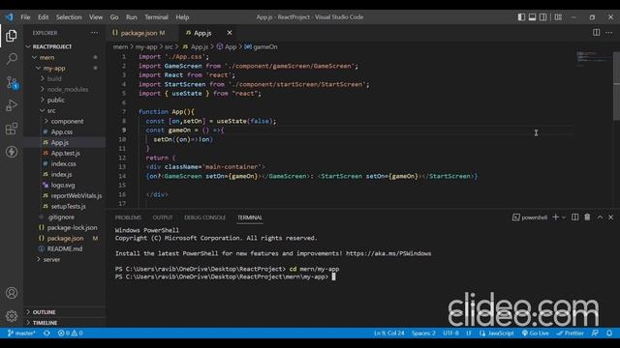Screen dimensions: 620x348
Task: Click Go Live in status bar
Action: pos(536,333)
